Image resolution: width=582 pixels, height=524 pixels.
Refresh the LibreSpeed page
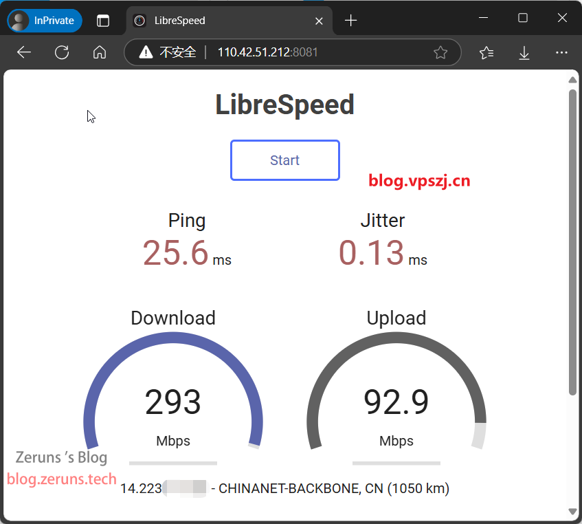[62, 52]
